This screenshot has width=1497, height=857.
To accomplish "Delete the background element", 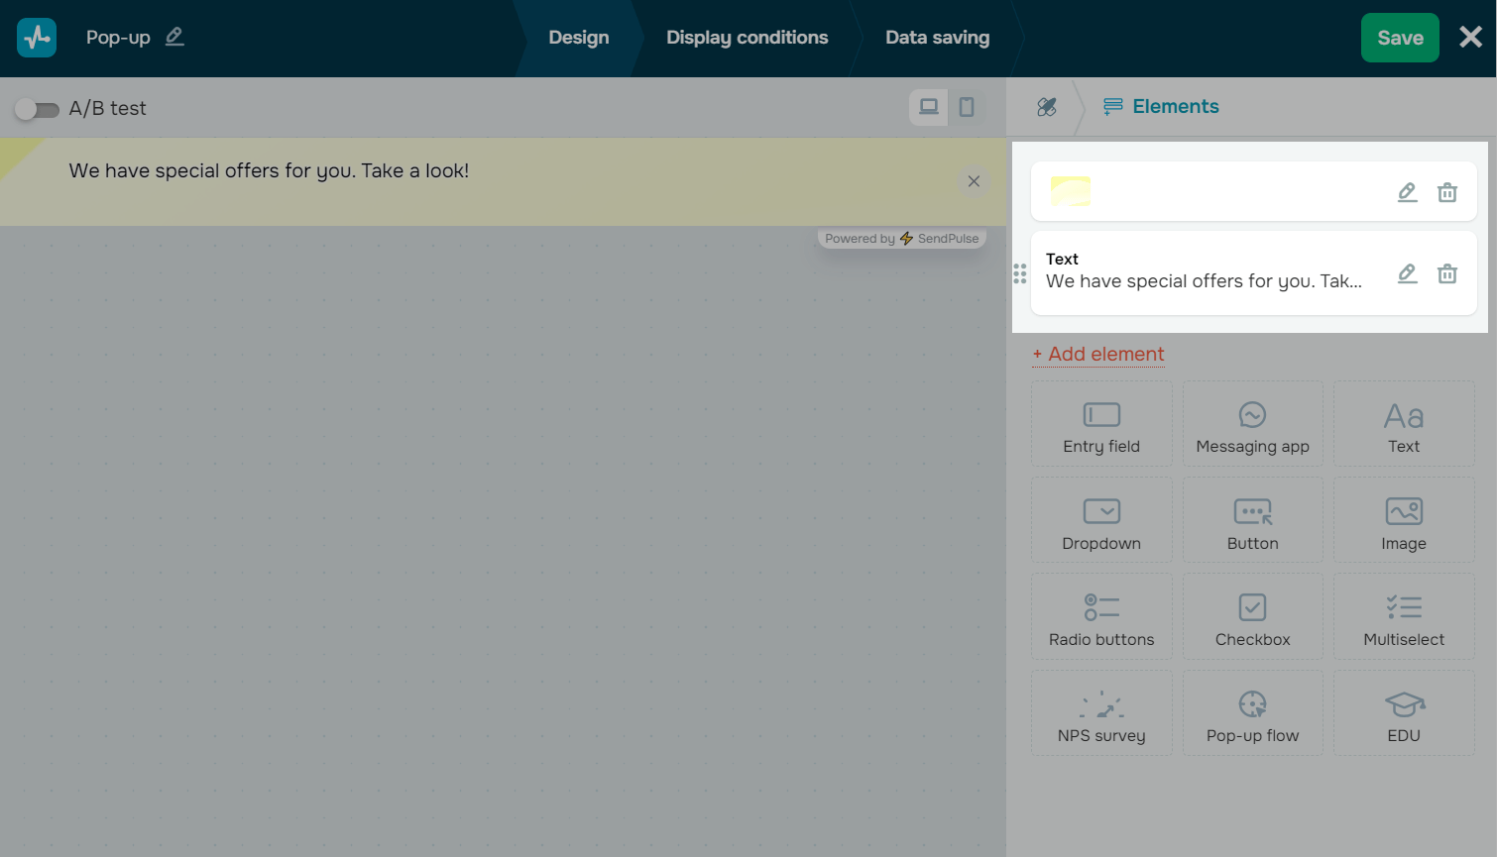I will click(1447, 192).
